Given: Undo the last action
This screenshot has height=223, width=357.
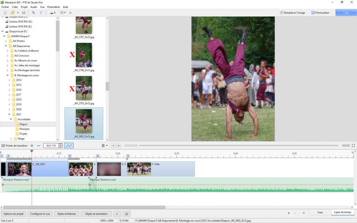Looking at the screenshot, I should [34, 12].
